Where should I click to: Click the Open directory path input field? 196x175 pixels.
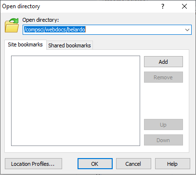[107, 29]
